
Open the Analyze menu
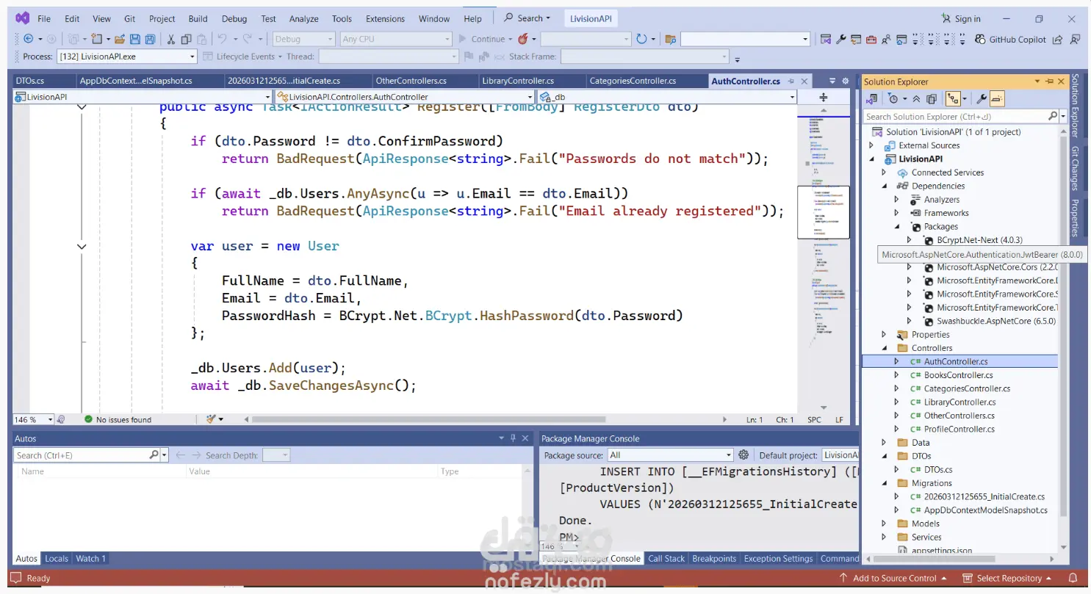click(303, 19)
